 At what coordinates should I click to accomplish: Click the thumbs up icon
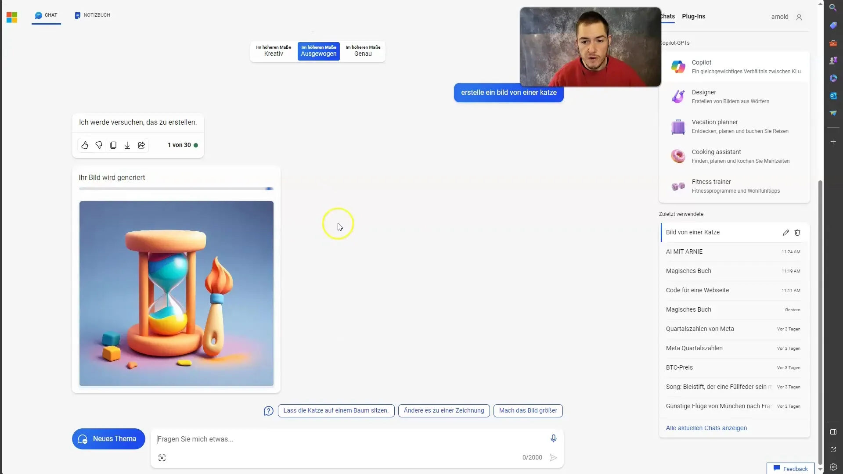pyautogui.click(x=85, y=145)
